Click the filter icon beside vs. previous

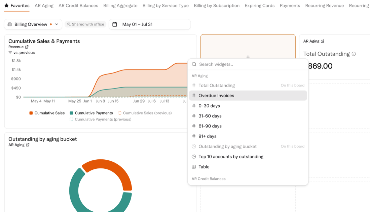point(10,53)
